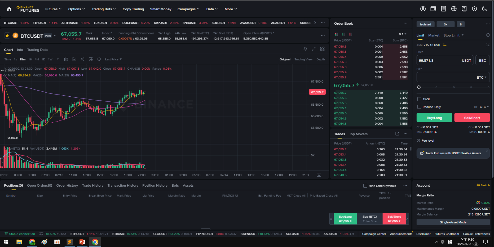494x247 pixels.
Task: Open the Last Price dropdown
Action: (x=113, y=59)
